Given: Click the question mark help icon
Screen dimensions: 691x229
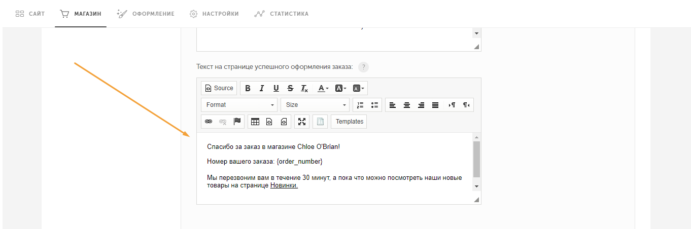Looking at the screenshot, I should (363, 67).
